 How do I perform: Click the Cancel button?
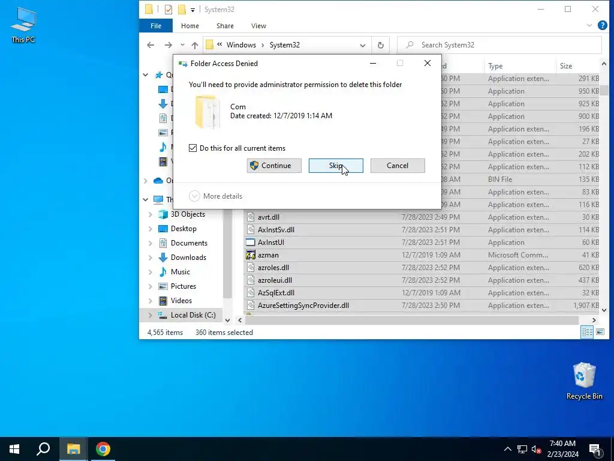pyautogui.click(x=398, y=166)
